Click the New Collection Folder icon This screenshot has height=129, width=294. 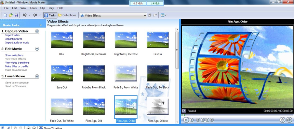pos(155,15)
